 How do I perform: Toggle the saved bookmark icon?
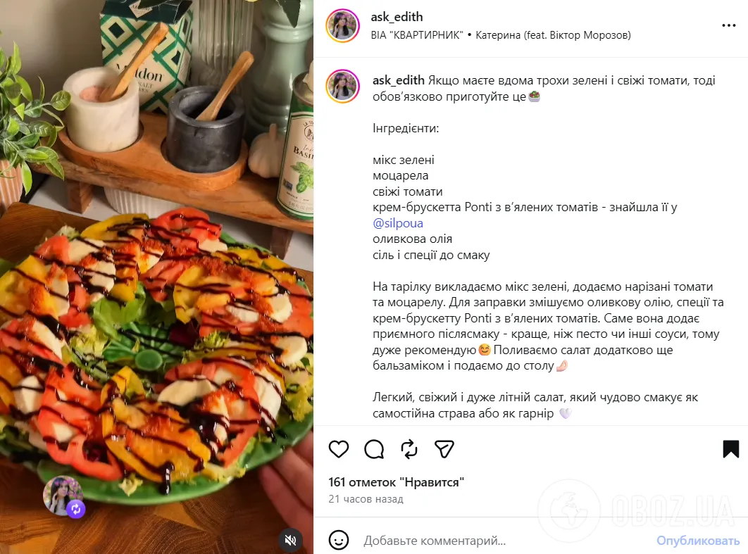click(730, 449)
